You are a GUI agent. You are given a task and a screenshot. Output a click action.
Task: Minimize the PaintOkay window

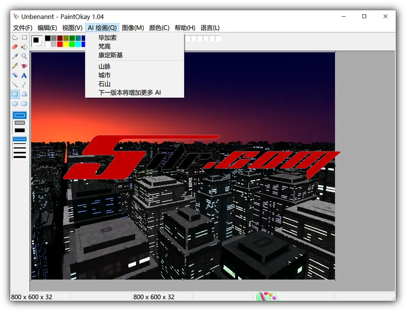(344, 16)
